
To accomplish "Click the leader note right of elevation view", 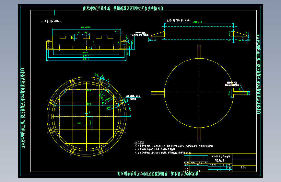I will pyautogui.click(x=140, y=34).
